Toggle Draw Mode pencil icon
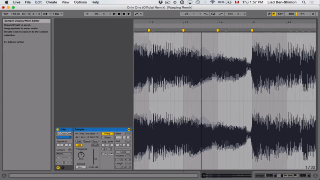Screen dimensions: 320x180 (x=269, y=14)
